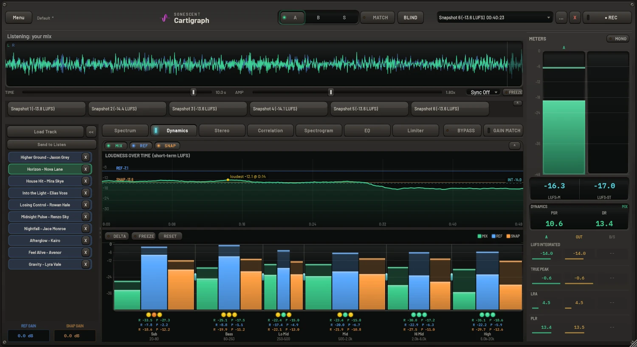Remove House Hit - Mira Skye track
Viewport: 637px width, 347px height.
pos(85,181)
